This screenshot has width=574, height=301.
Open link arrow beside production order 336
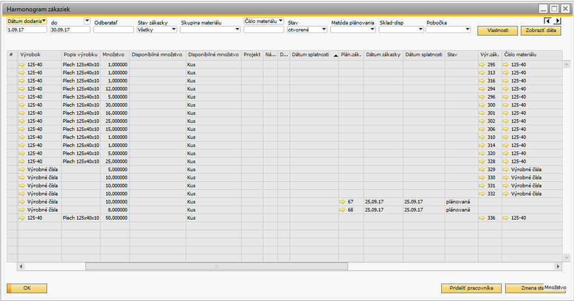click(x=483, y=218)
